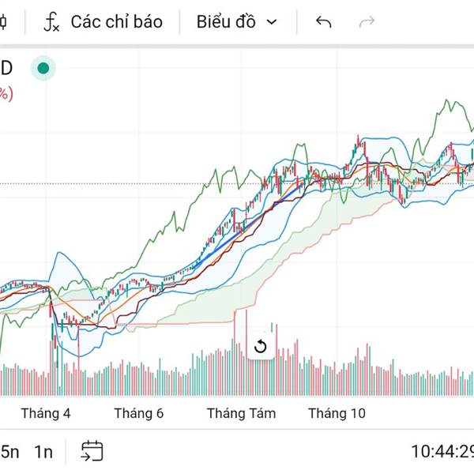
Task: Click the fx indicators icon
Action: [51, 22]
